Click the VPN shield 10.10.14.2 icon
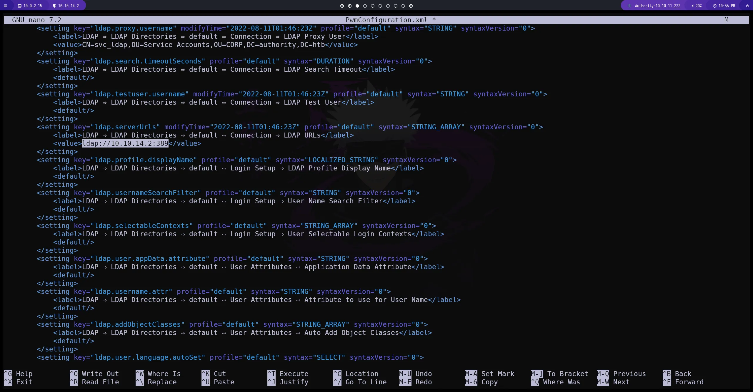Image resolution: width=753 pixels, height=392 pixels. 54,6
